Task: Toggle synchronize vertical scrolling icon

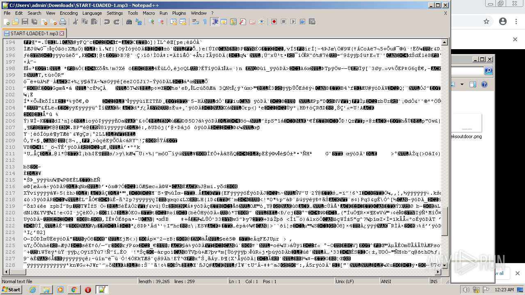Action: (x=173, y=22)
